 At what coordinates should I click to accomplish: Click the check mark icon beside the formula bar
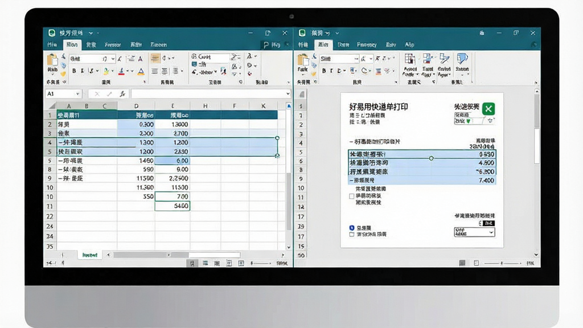point(109,94)
